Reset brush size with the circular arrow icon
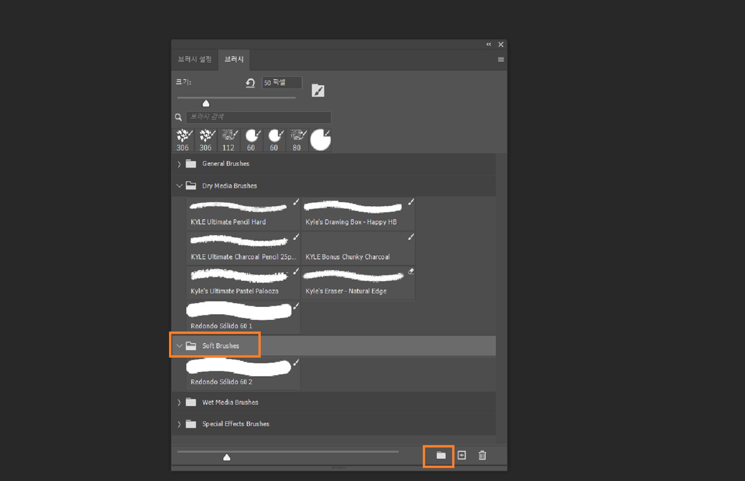This screenshot has width=745, height=481. pyautogui.click(x=251, y=83)
